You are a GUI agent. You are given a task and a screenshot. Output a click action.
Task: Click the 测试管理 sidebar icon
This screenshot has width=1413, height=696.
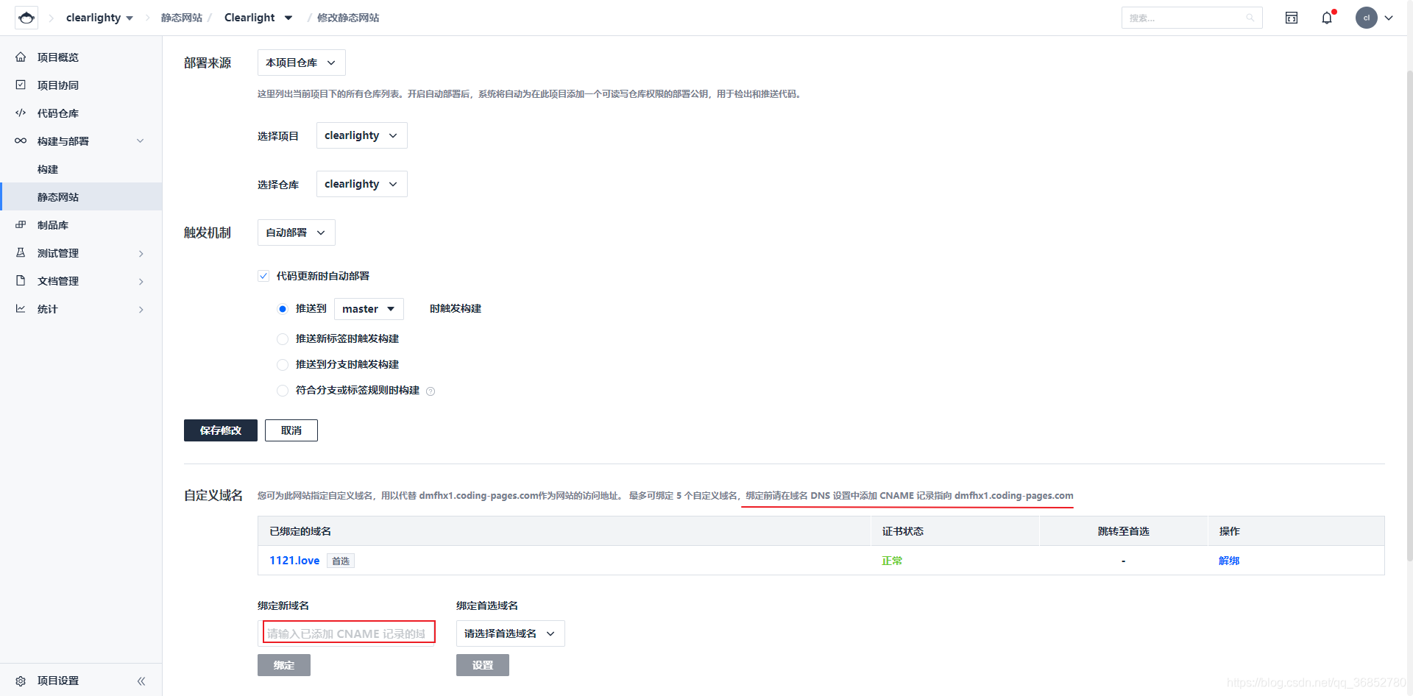tap(21, 252)
